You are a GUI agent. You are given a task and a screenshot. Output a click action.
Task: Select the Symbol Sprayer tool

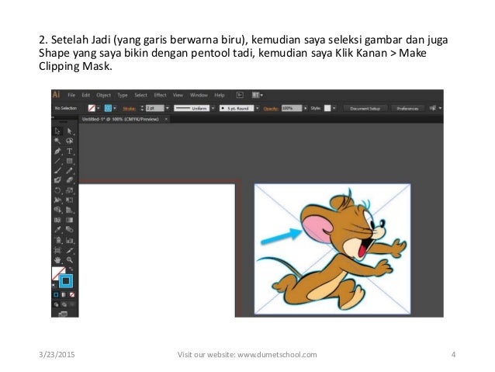57,240
